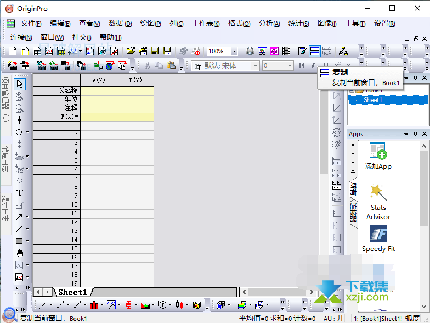Switch to the Sheet1 worksheet tab
The height and width of the screenshot is (323, 430).
pyautogui.click(x=72, y=292)
